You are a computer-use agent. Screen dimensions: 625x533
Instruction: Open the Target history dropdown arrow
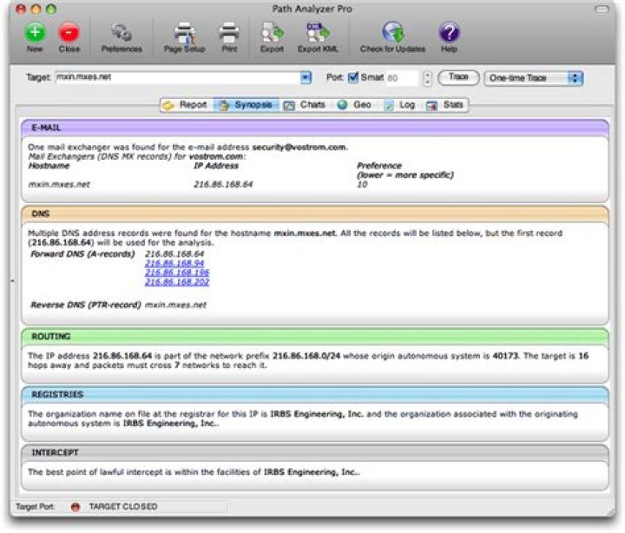[306, 77]
